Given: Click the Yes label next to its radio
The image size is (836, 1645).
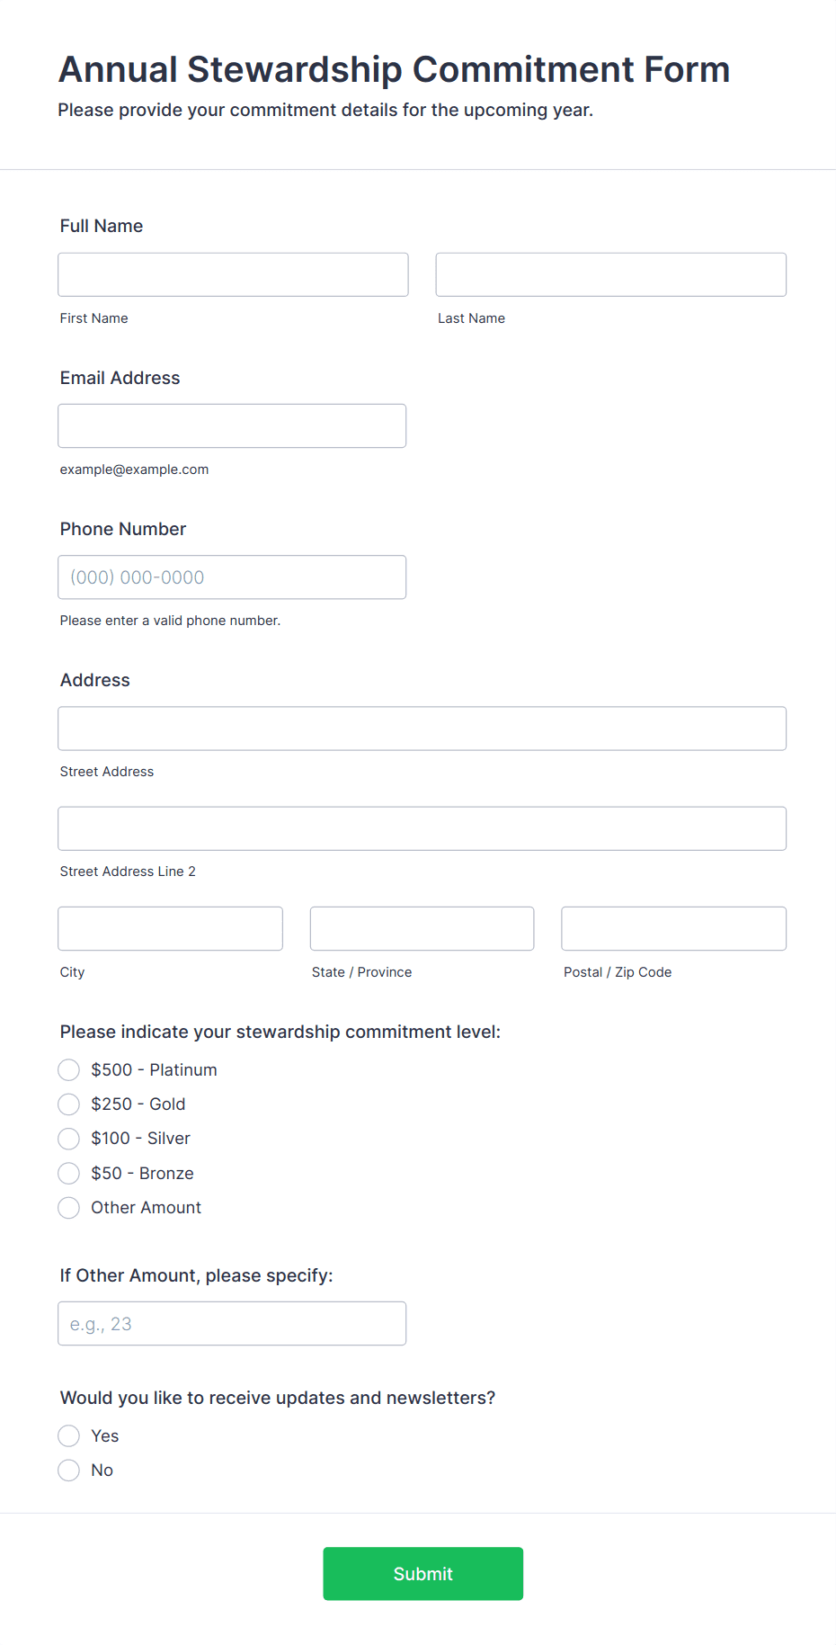Looking at the screenshot, I should [104, 1435].
